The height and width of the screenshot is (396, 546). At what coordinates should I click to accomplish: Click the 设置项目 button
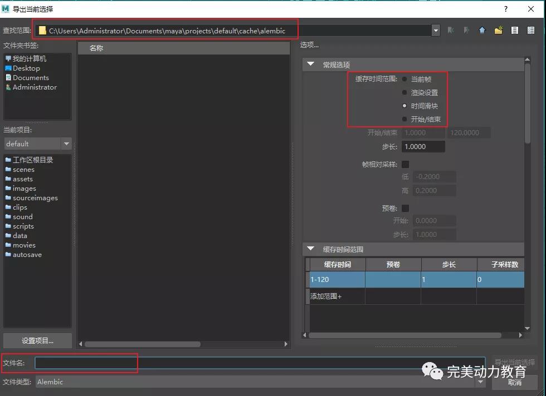[x=37, y=340]
